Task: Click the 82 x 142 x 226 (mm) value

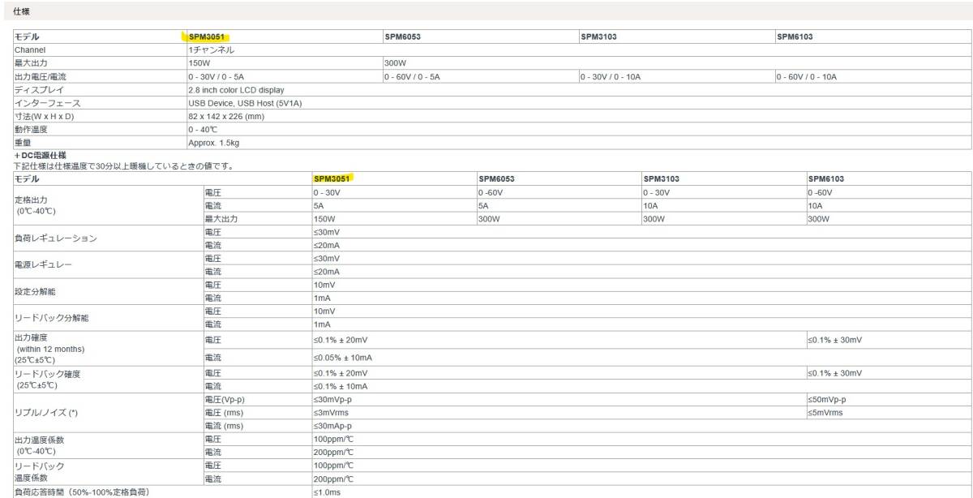Action: point(226,116)
